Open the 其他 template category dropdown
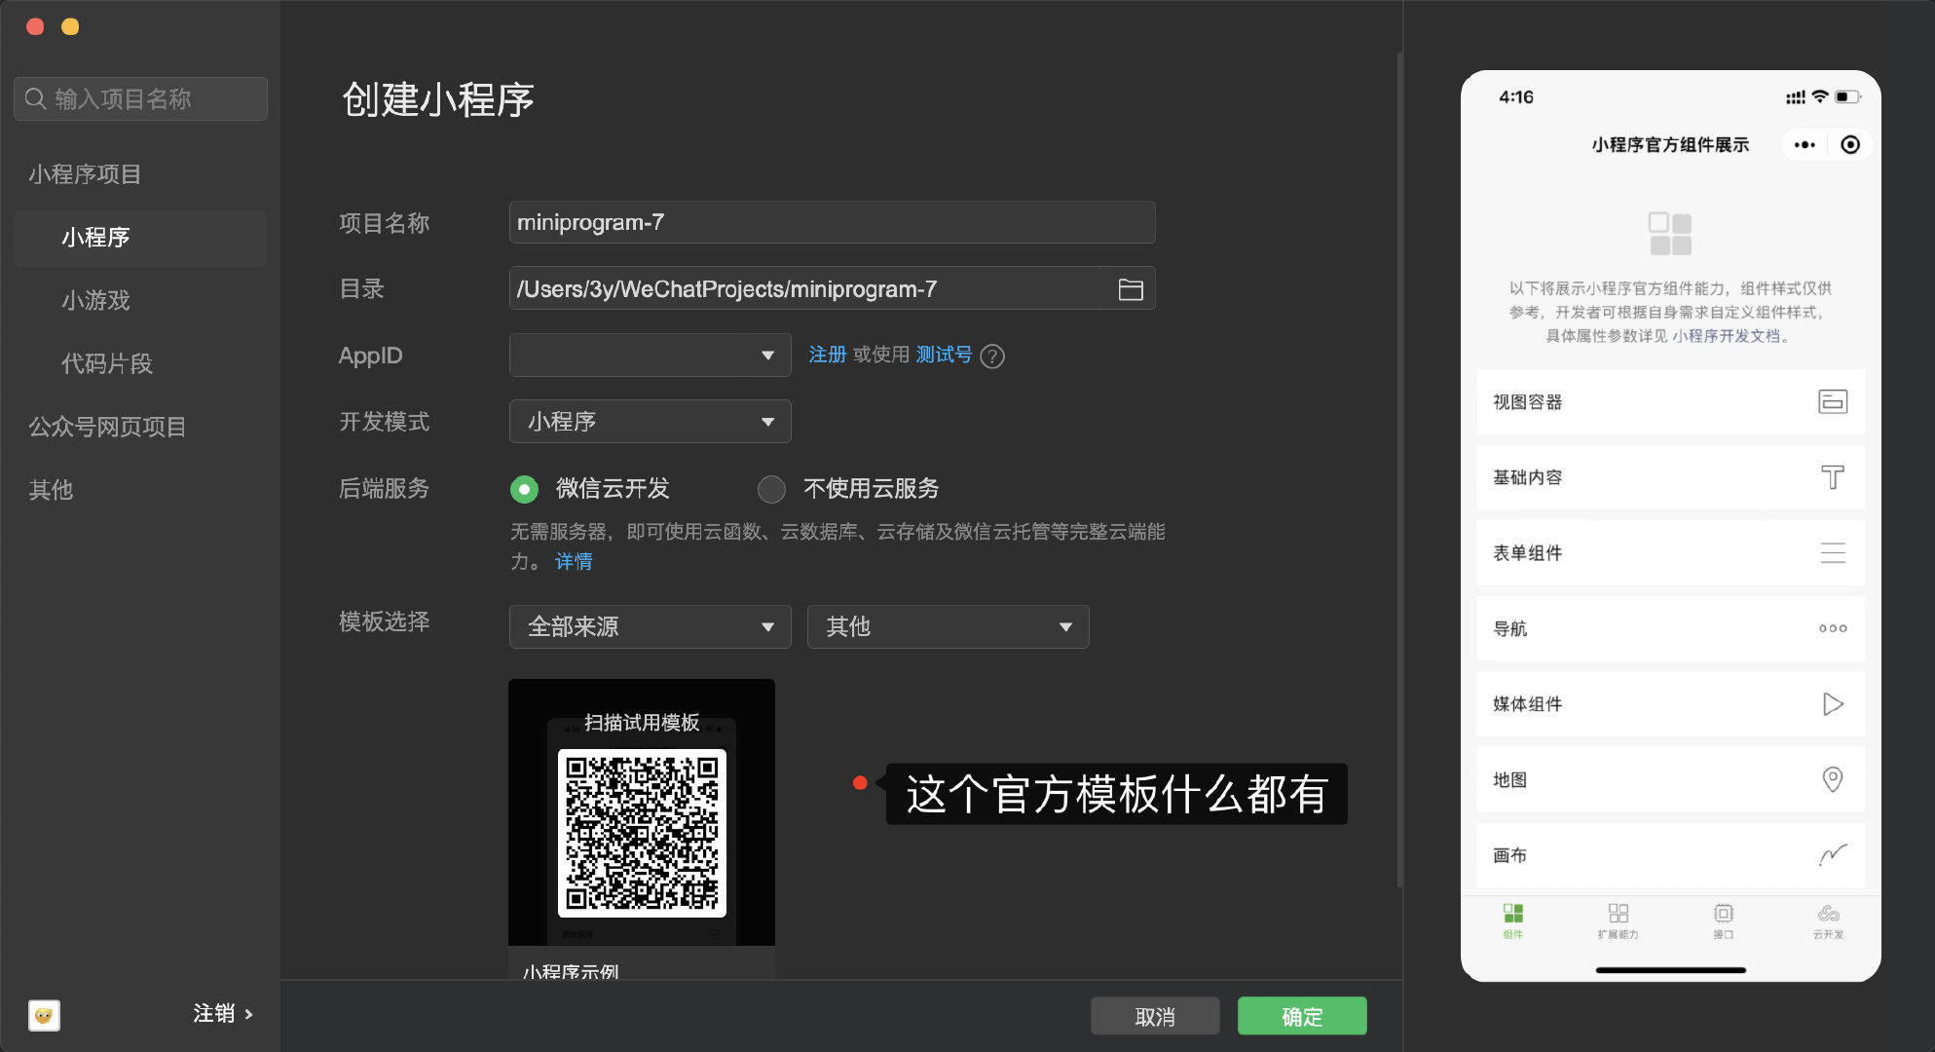Image resolution: width=1935 pixels, height=1052 pixels. click(x=948, y=626)
